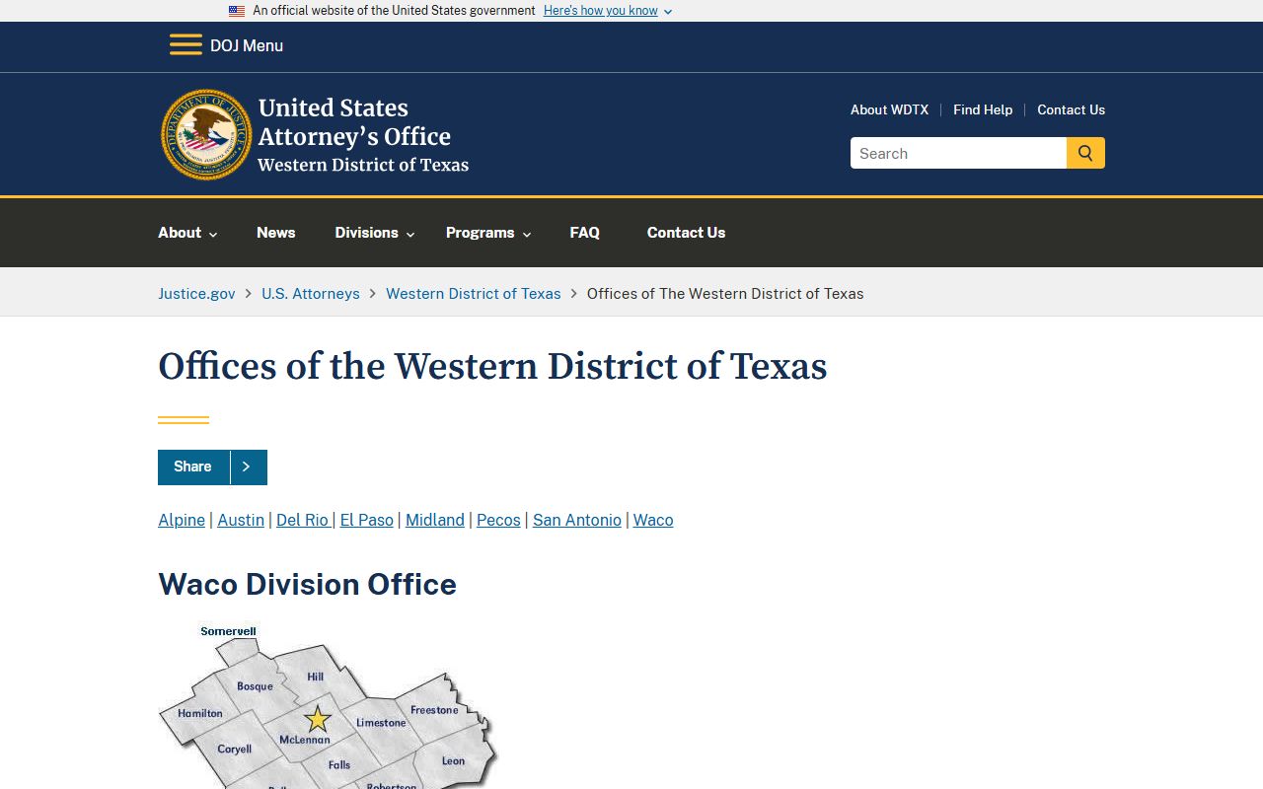Jump to the Austin office link
1263x789 pixels.
pos(241,520)
